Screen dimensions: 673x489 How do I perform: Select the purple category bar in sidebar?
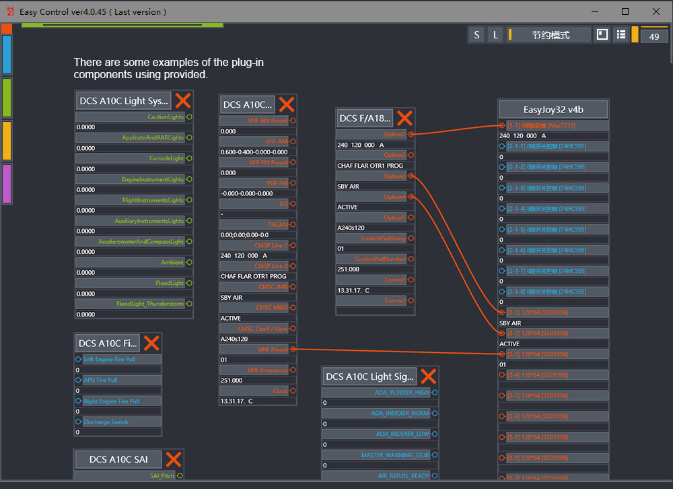point(7,184)
